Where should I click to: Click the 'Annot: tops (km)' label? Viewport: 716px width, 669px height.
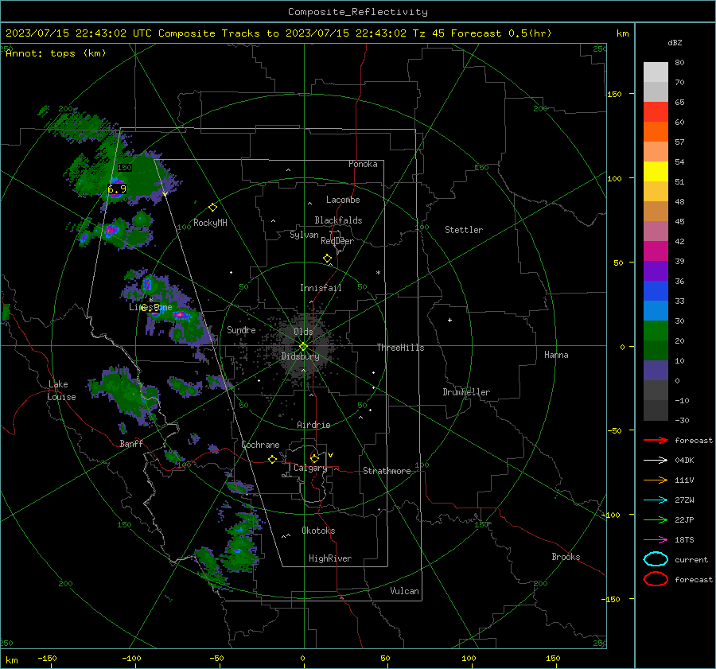[x=56, y=53]
